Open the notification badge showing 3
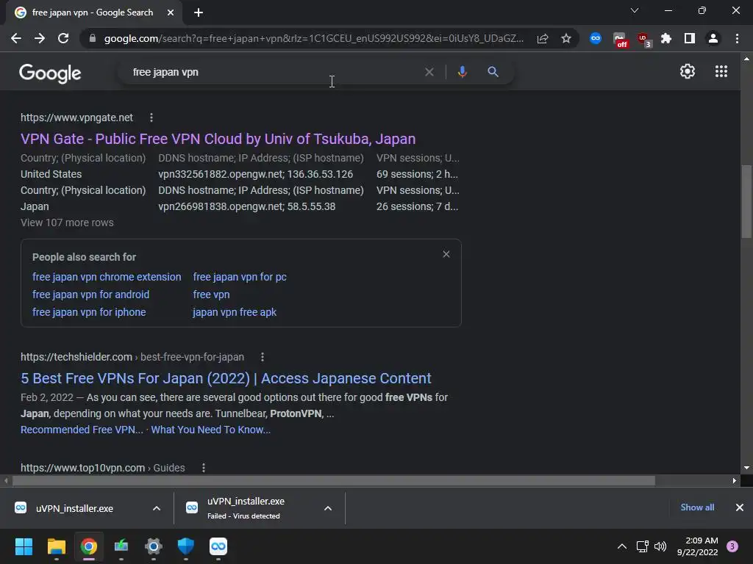The width and height of the screenshot is (753, 564). tap(732, 546)
